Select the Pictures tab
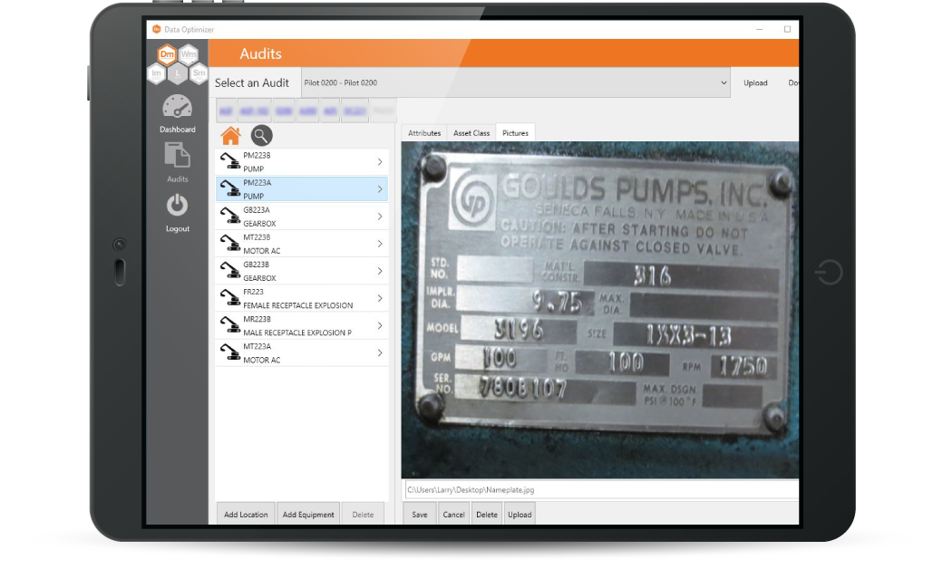The height and width of the screenshot is (569, 943). pos(515,133)
